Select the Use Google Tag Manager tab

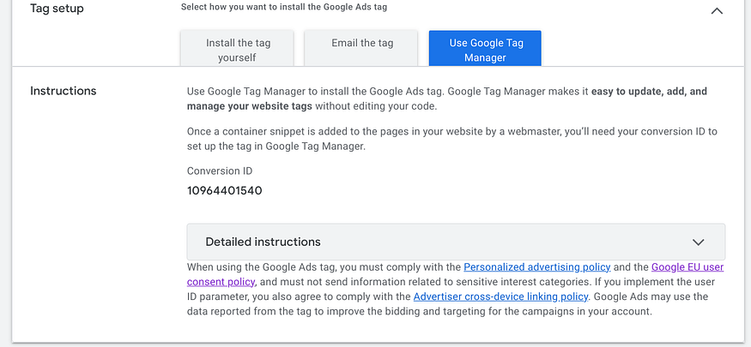(485, 49)
